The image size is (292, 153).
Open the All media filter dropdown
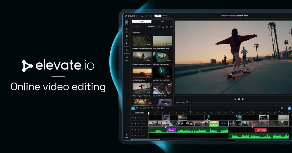[152, 27]
